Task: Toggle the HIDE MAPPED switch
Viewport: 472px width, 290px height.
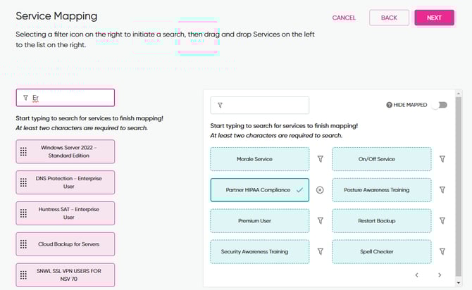Action: (x=440, y=105)
